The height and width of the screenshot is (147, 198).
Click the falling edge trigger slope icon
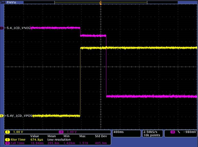coord(178,132)
